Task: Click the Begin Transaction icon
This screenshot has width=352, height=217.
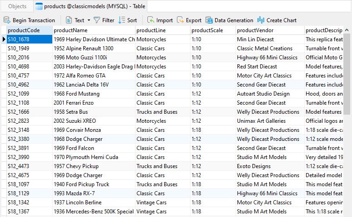Action: pyautogui.click(x=7, y=20)
